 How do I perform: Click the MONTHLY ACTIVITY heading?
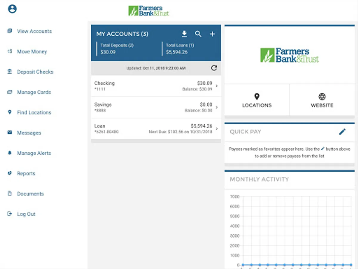259,179
